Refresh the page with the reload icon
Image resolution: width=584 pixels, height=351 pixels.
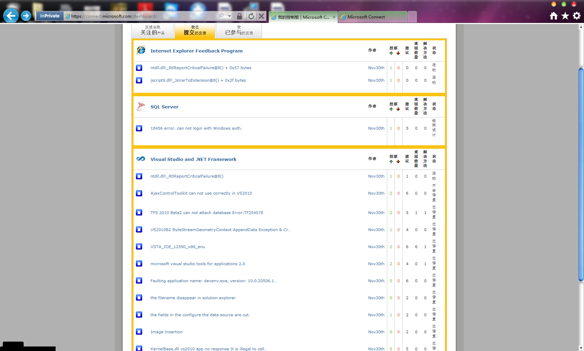point(251,16)
